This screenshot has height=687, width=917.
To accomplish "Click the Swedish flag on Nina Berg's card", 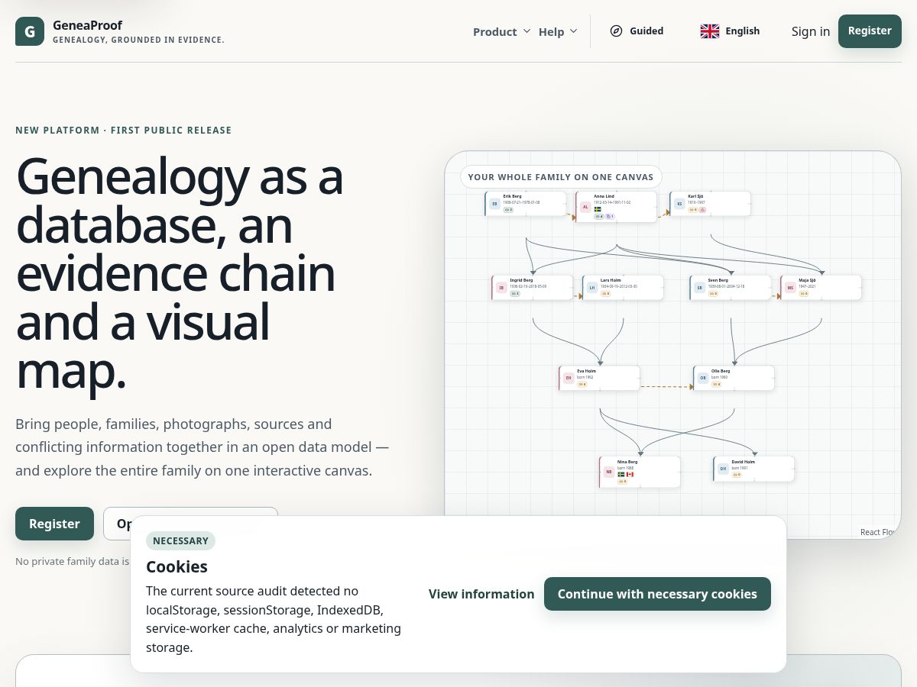I will (x=621, y=474).
